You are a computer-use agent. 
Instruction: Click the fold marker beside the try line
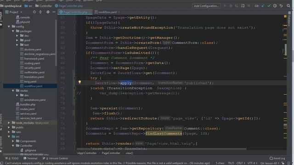75,78
